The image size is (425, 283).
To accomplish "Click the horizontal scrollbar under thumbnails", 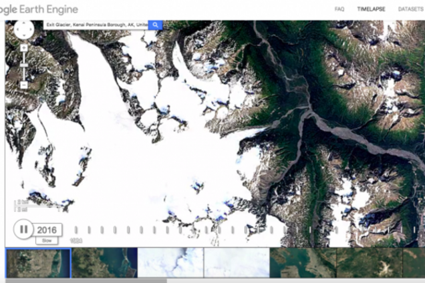I will tap(86, 281).
